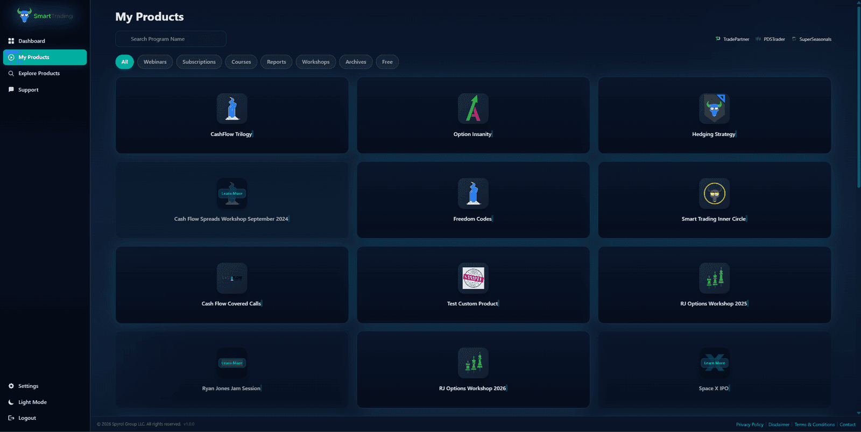
Task: Open the Terms & Conditions footer link
Action: click(x=815, y=424)
